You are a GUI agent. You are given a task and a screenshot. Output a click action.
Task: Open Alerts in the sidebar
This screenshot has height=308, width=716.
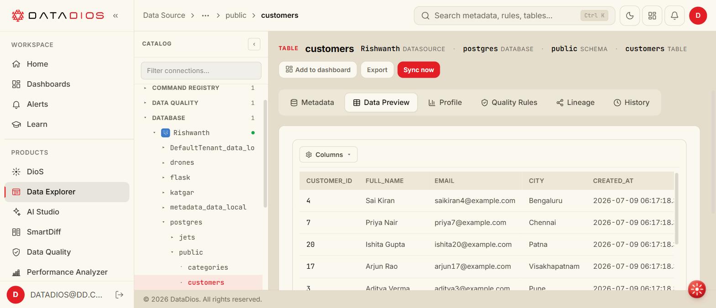(67, 104)
